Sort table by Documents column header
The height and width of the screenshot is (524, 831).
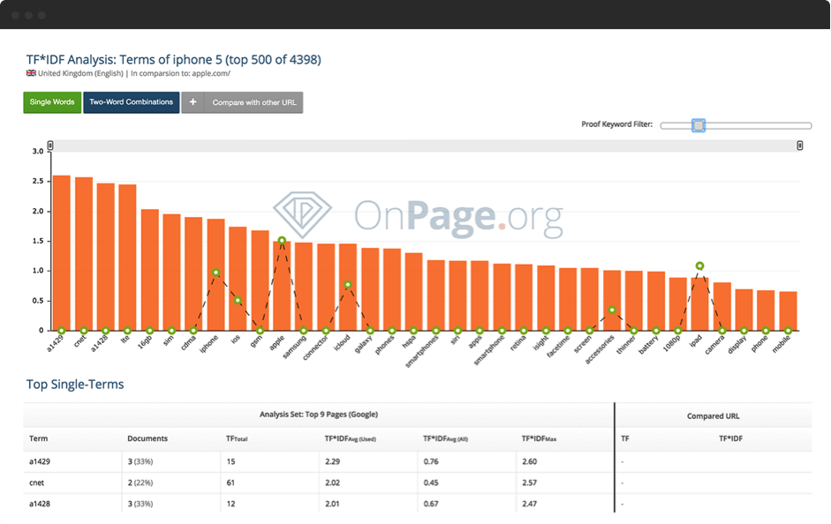click(x=147, y=438)
